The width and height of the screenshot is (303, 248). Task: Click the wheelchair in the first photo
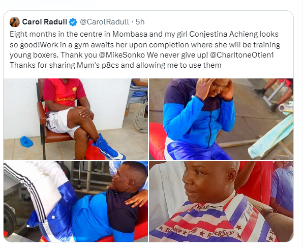pyautogui.click(x=138, y=107)
